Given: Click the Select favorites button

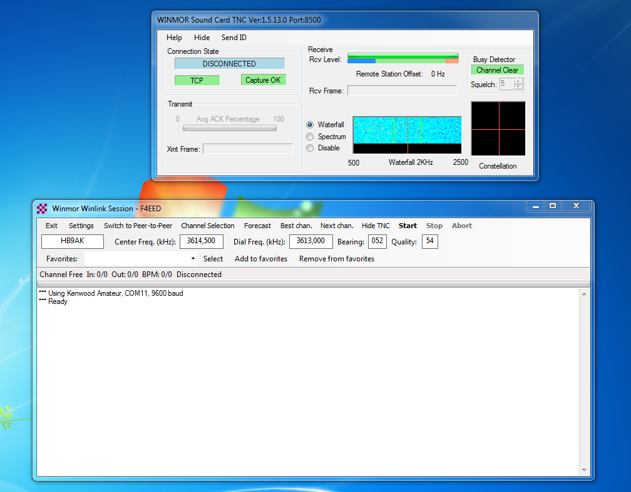Looking at the screenshot, I should 213,259.
